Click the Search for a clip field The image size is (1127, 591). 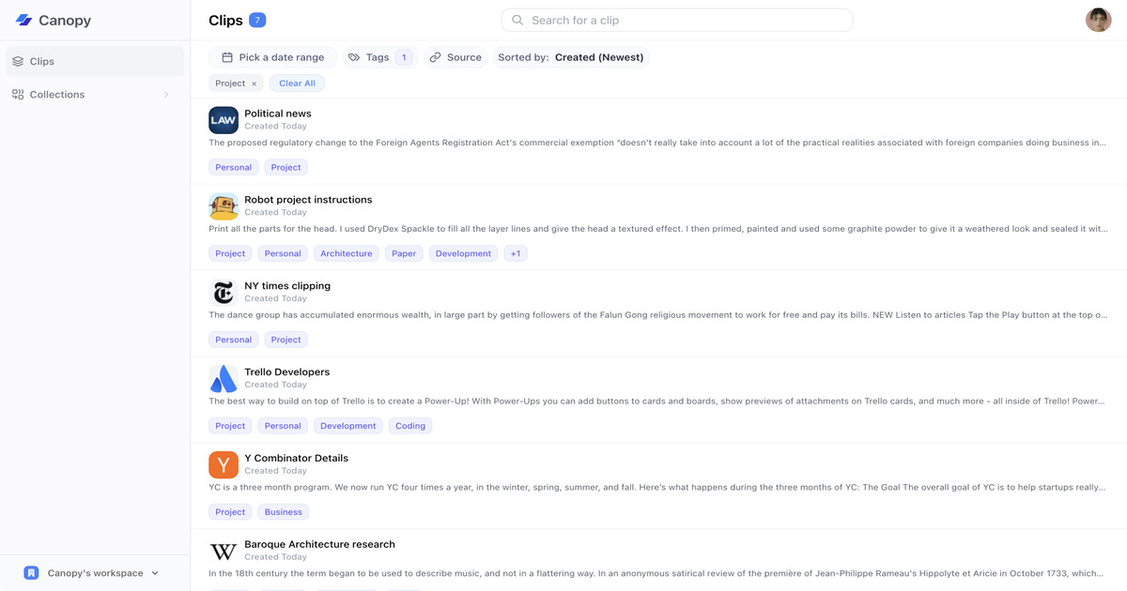tap(676, 20)
